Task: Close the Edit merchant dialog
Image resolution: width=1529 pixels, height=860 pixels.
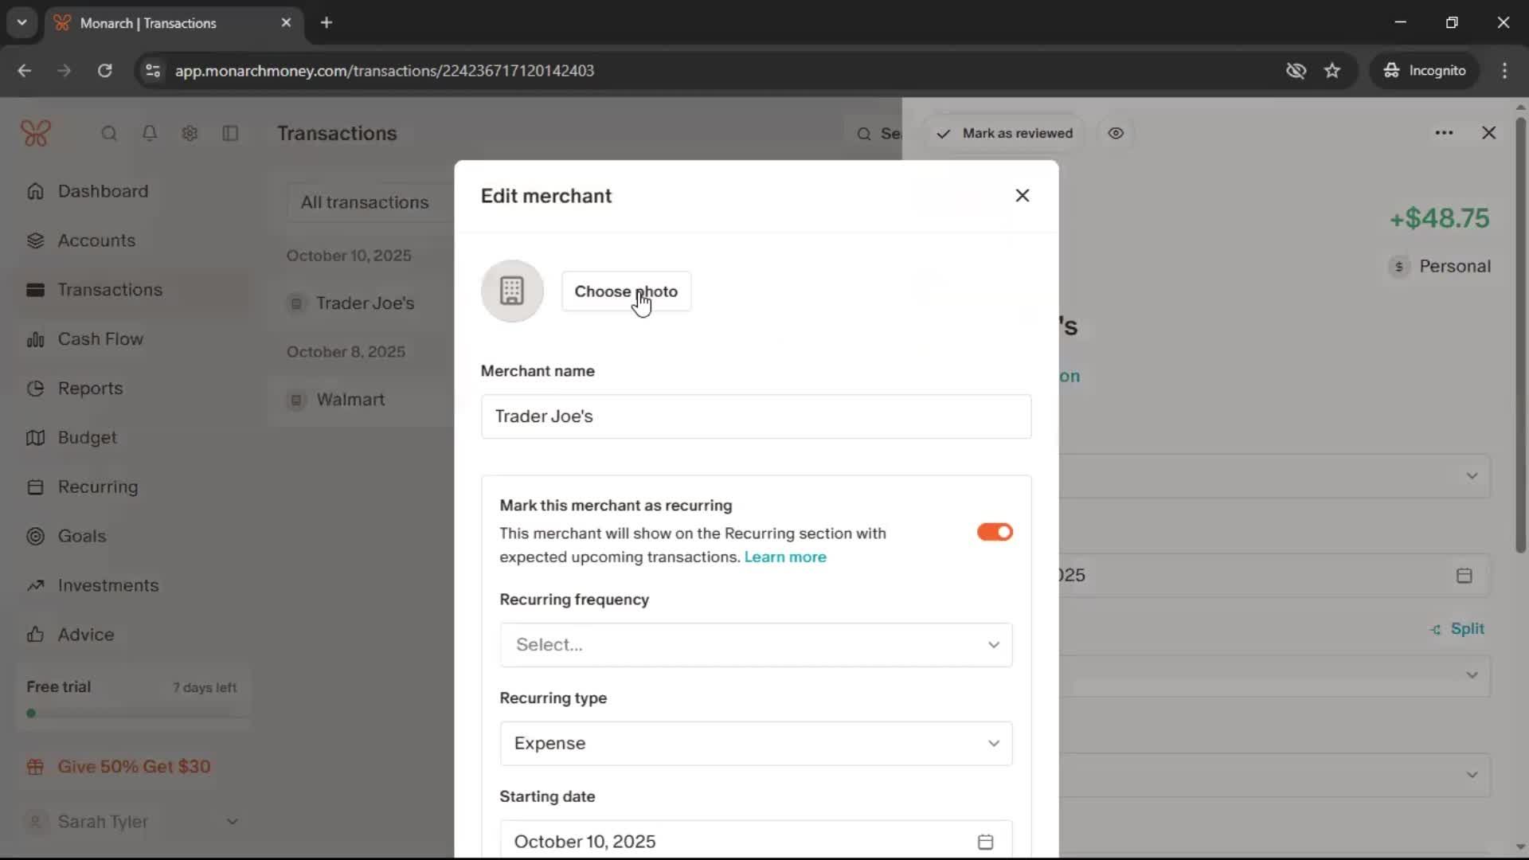Action: (1023, 196)
